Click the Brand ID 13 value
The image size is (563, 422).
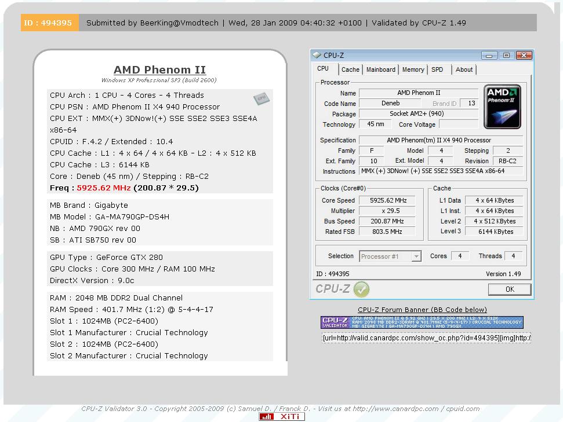(469, 103)
